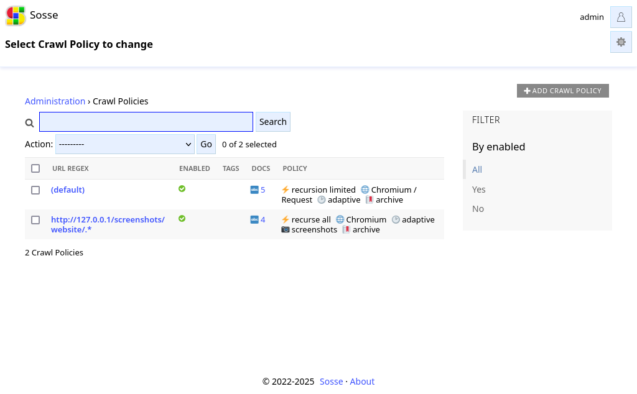The image size is (637, 394).
Task: Click the DOCS column header
Action: pyautogui.click(x=261, y=168)
